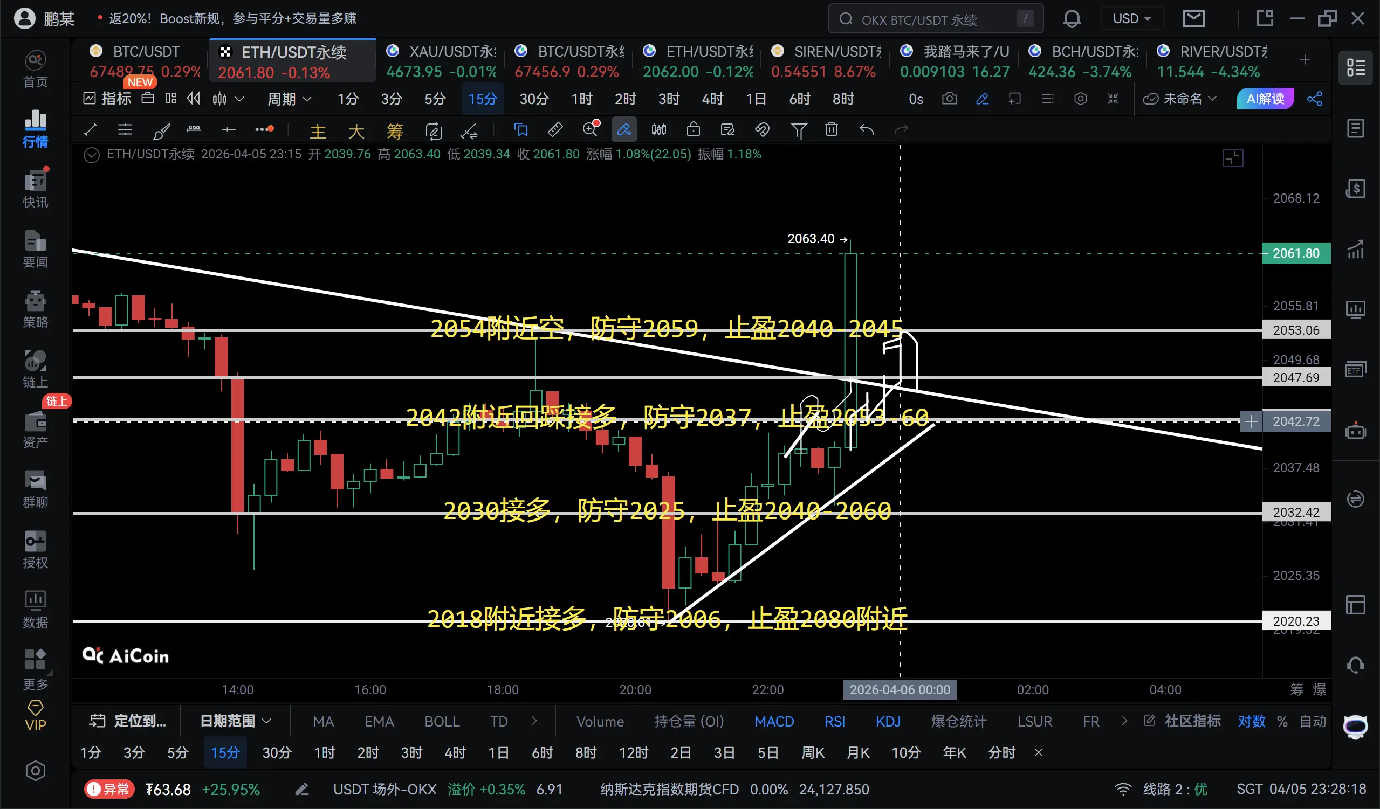
Task: Click the screenshot camera icon
Action: tap(949, 99)
